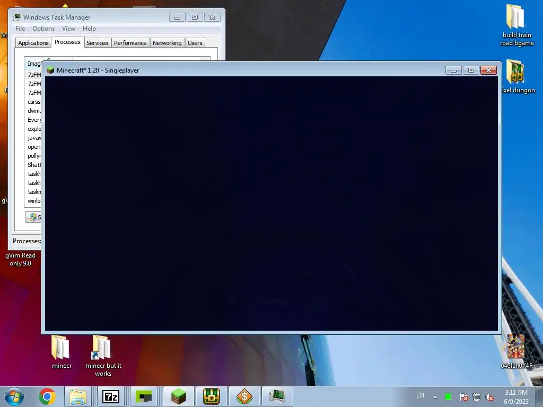543x407 pixels.
Task: Switch to the Processes tab
Action: click(67, 42)
